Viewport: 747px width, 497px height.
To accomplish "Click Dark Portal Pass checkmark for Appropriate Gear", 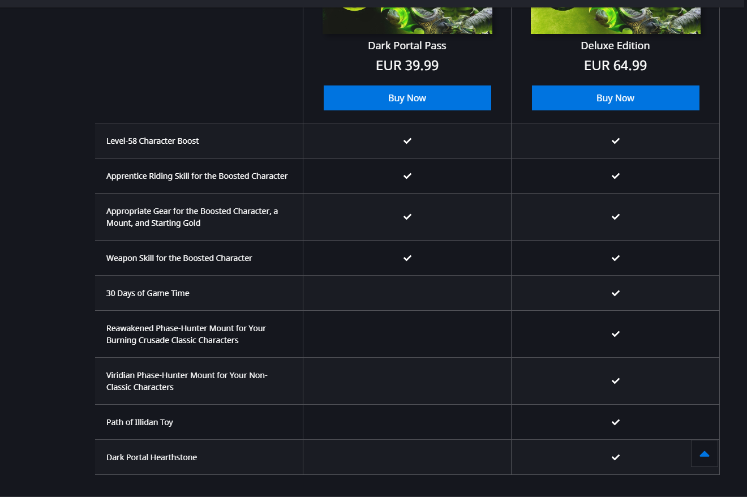I will pos(407,217).
